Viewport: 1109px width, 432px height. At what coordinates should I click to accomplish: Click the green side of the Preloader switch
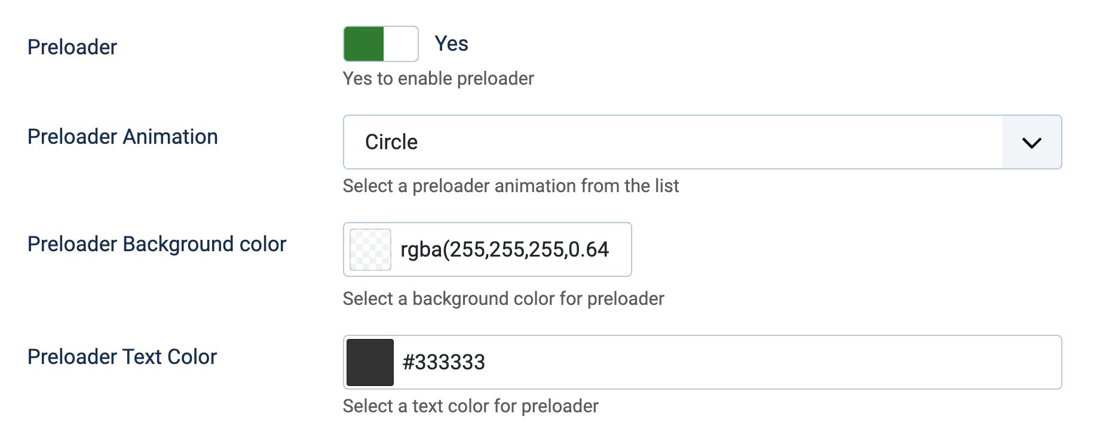pyautogui.click(x=362, y=44)
